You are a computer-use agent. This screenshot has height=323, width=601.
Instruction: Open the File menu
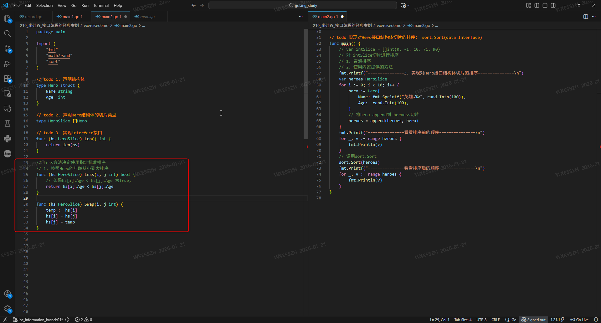(x=17, y=5)
